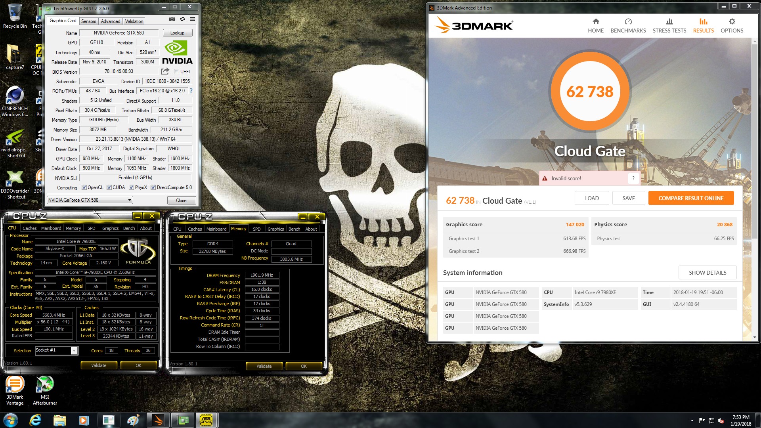Open the capture7 desktop icon
The height and width of the screenshot is (428, 761).
(15, 57)
